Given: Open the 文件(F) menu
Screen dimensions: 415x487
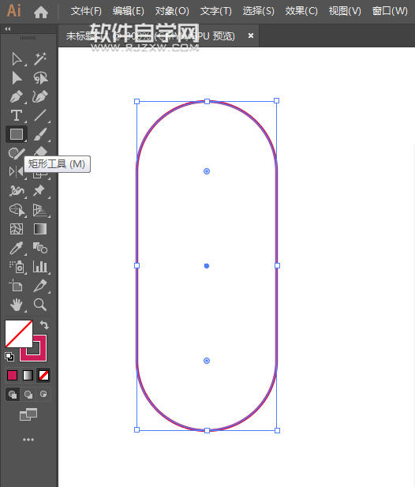Looking at the screenshot, I should [86, 11].
